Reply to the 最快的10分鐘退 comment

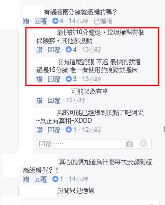(54, 50)
